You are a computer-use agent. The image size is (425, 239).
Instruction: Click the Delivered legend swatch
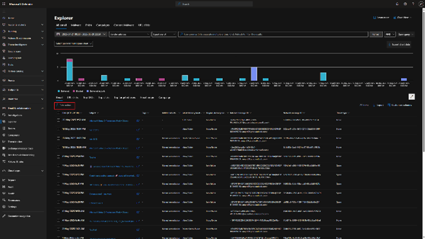click(x=59, y=91)
